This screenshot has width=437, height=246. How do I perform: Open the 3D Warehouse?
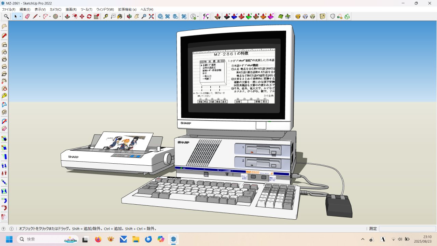(x=160, y=16)
